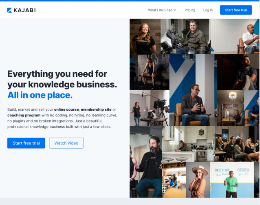Play the Watch video button
Screen dimensions: 260x205
[66, 143]
